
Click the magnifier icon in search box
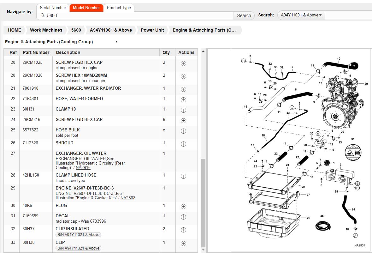[43, 15]
